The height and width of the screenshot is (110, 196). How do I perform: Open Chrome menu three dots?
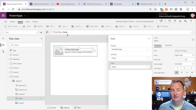pos(193,9)
